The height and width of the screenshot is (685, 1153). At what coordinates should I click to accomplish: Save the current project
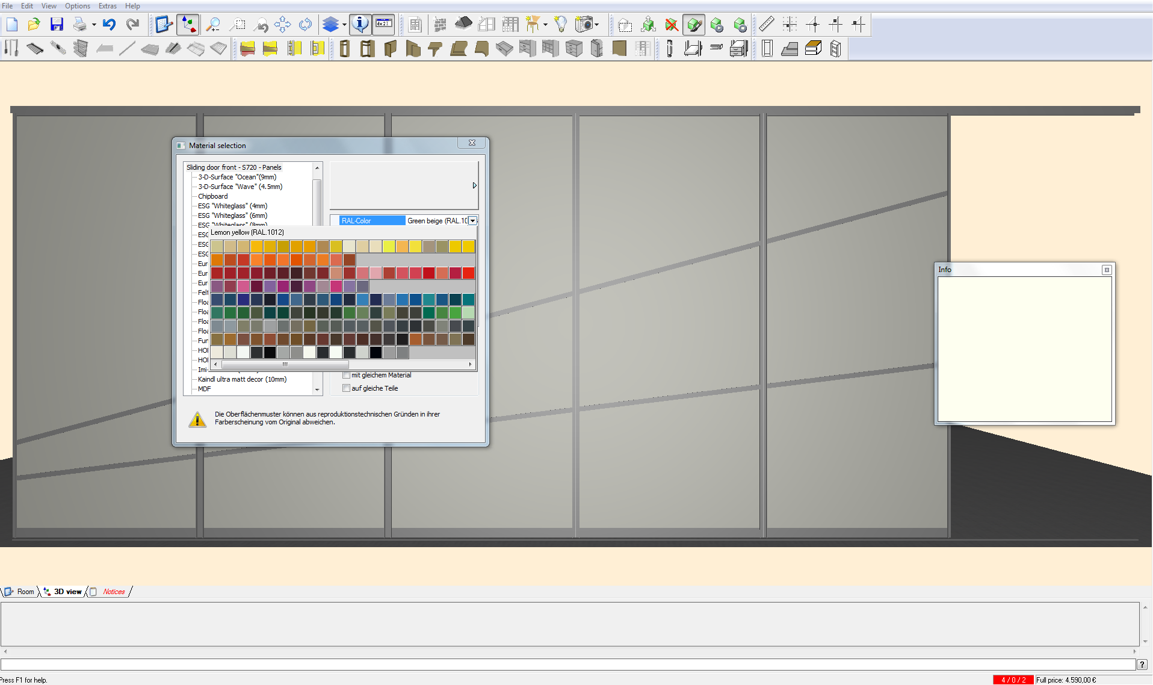[x=57, y=24]
